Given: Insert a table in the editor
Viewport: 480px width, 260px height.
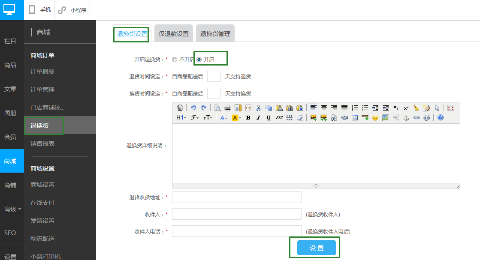Looking at the screenshot, I should [355, 118].
